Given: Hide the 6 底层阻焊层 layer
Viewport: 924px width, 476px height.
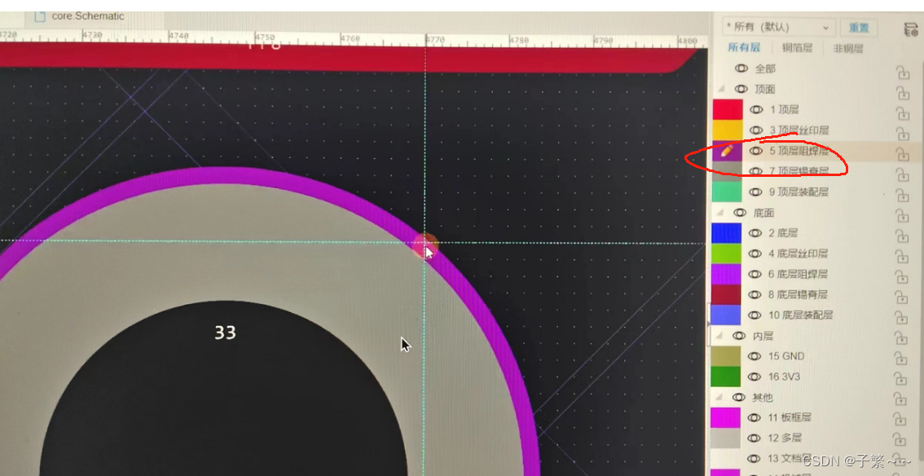Looking at the screenshot, I should click(x=755, y=274).
